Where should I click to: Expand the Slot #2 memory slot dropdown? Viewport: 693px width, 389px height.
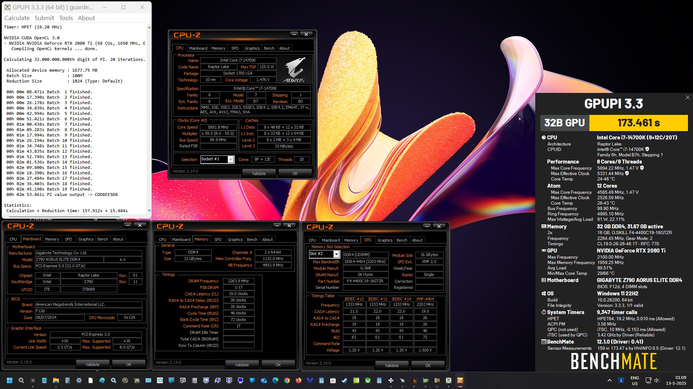[x=336, y=254]
